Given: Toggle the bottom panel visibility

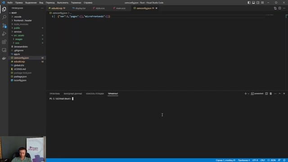Looking at the screenshot, I should tap(253, 3).
